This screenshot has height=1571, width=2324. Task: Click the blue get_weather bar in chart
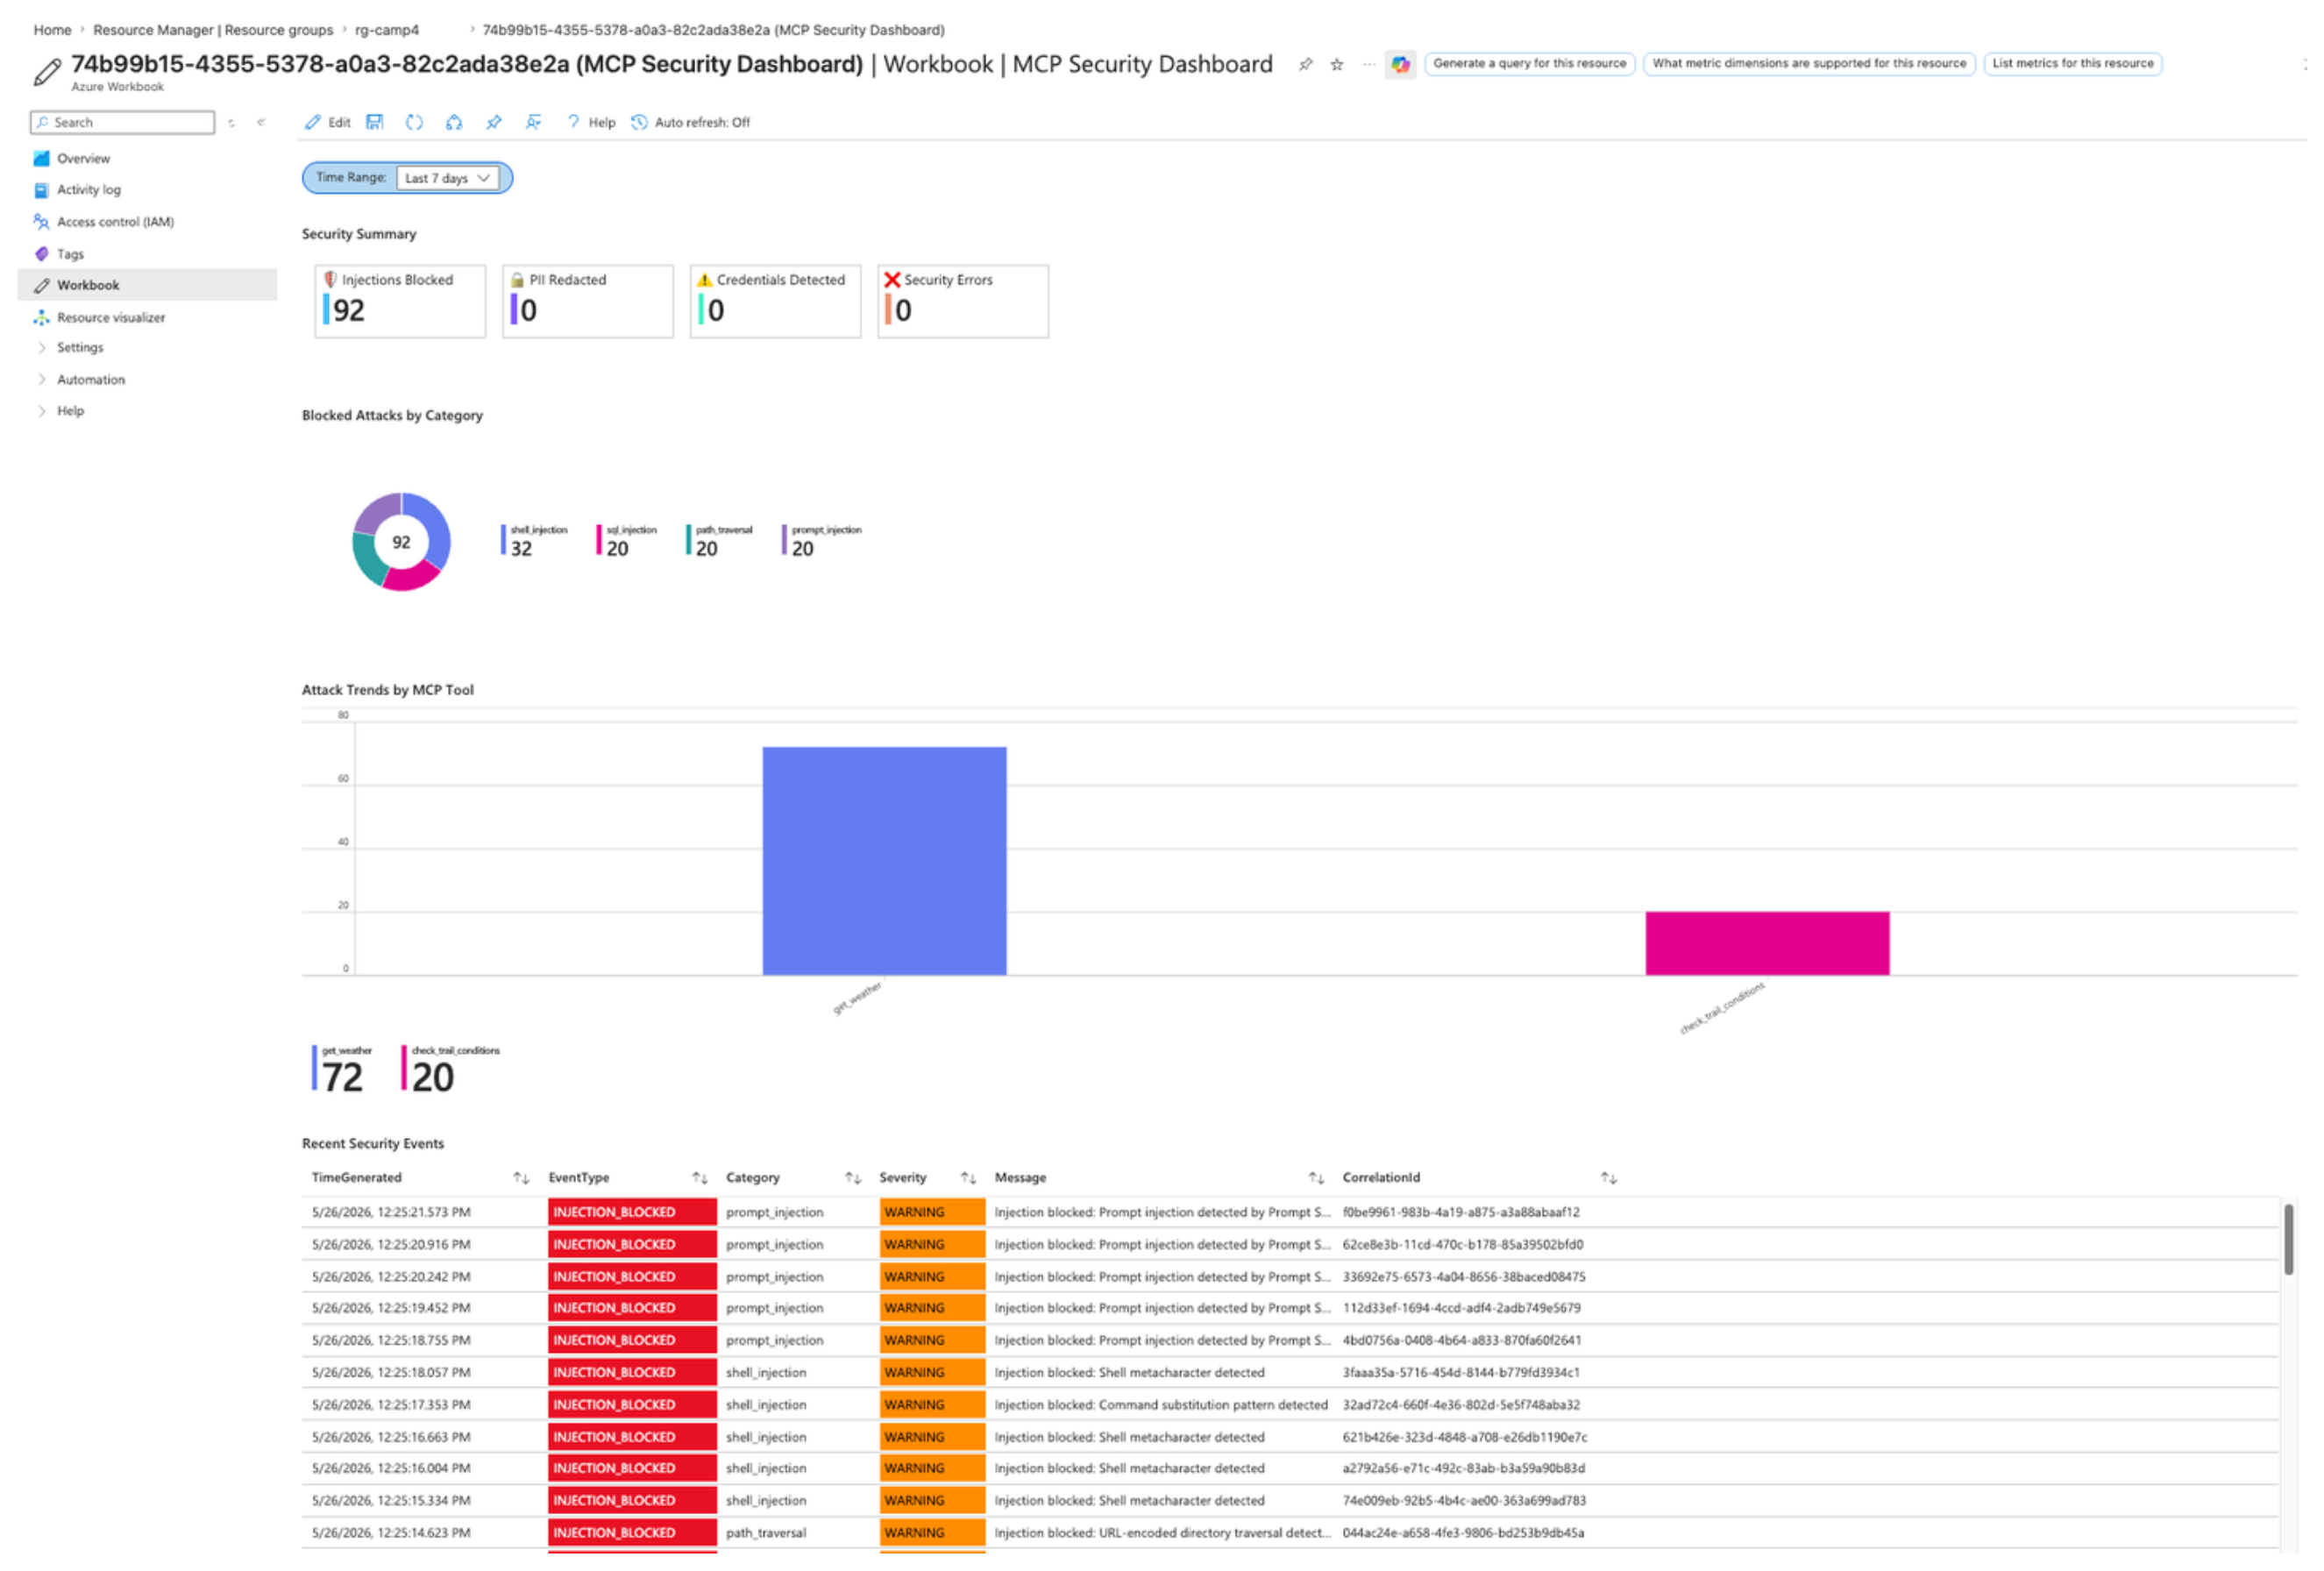(884, 860)
